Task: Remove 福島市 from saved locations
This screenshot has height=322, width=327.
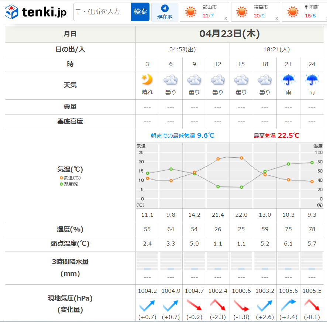Action: point(277,18)
